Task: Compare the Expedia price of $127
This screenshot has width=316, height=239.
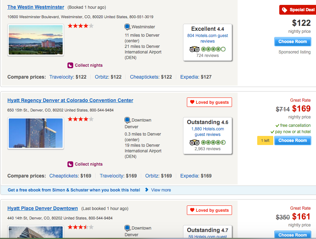Action: pyautogui.click(x=196, y=77)
